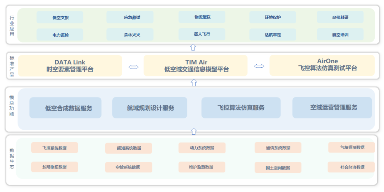This screenshot has width=384, height=192.
Task: Select the 起降枢纽数据 box
Action: [55, 167]
